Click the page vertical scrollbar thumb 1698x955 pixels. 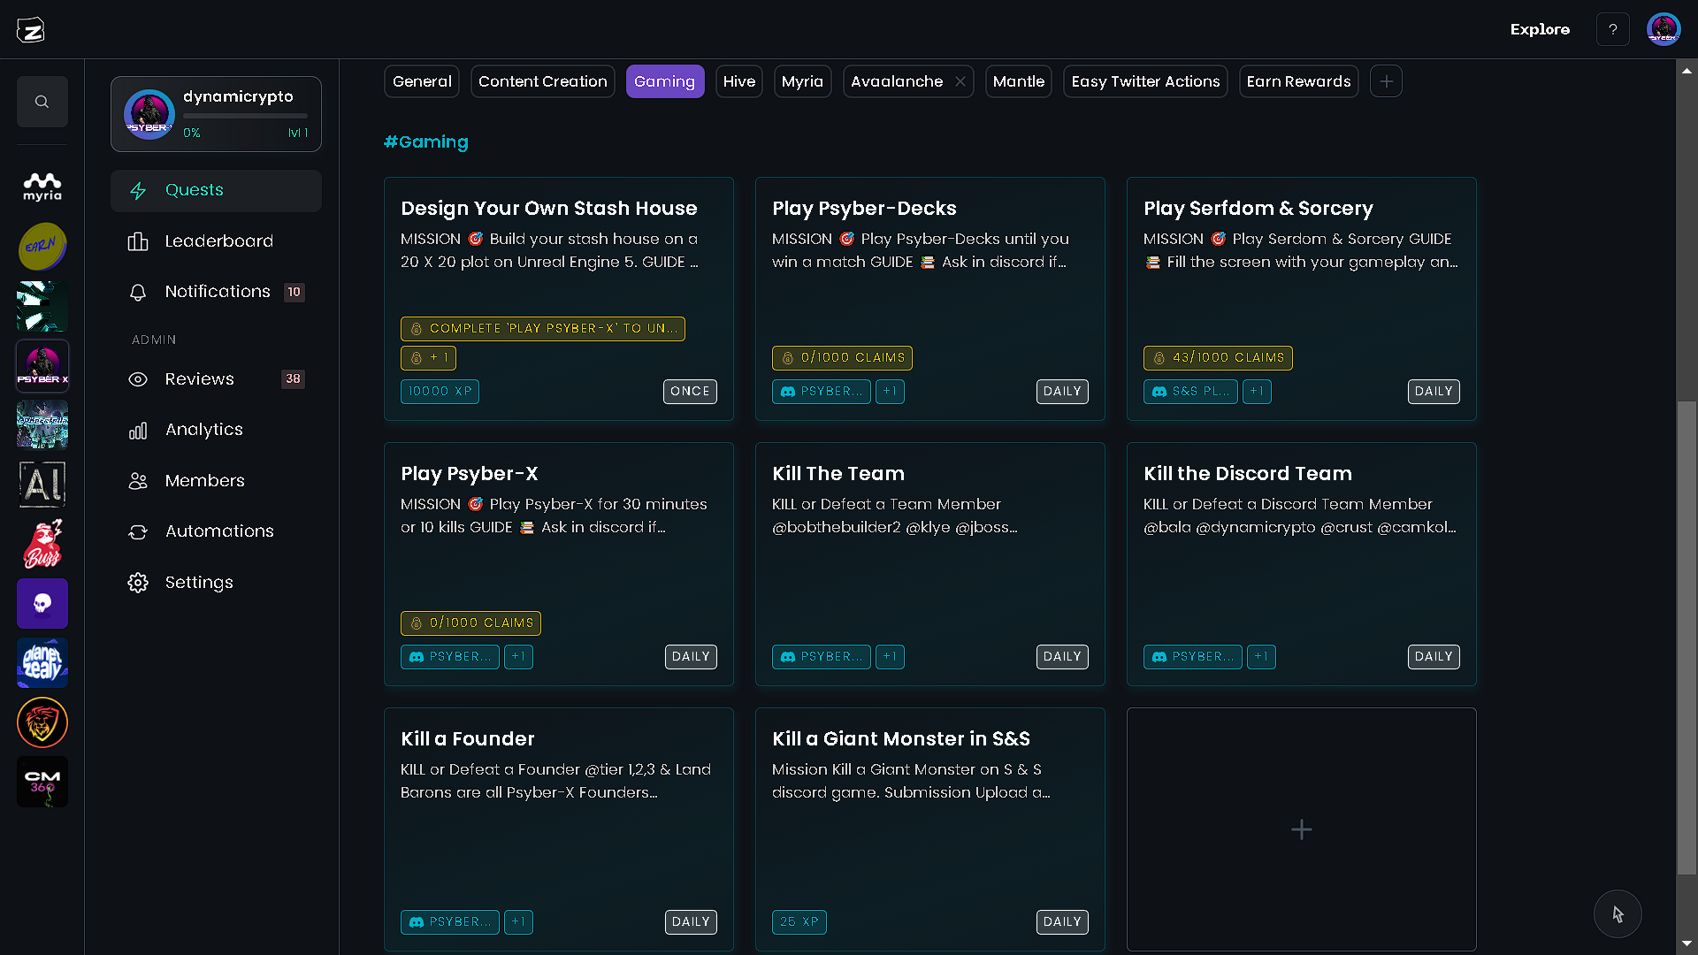click(x=1687, y=638)
